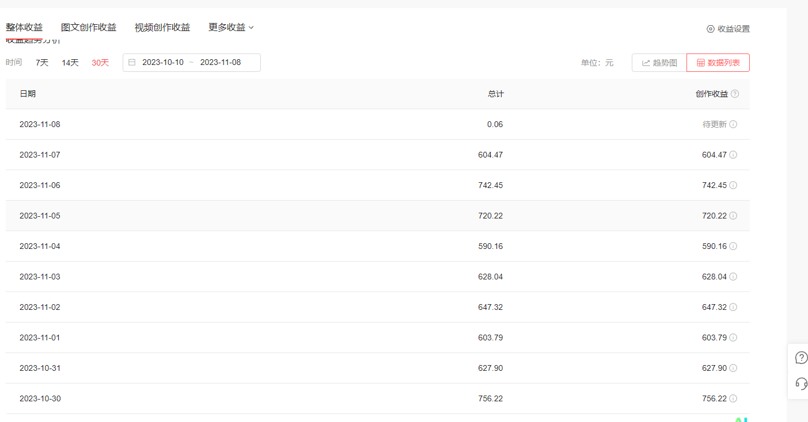Click info icon in the 2023-10-30 row
Viewport: 808px width, 422px height.
(733, 398)
